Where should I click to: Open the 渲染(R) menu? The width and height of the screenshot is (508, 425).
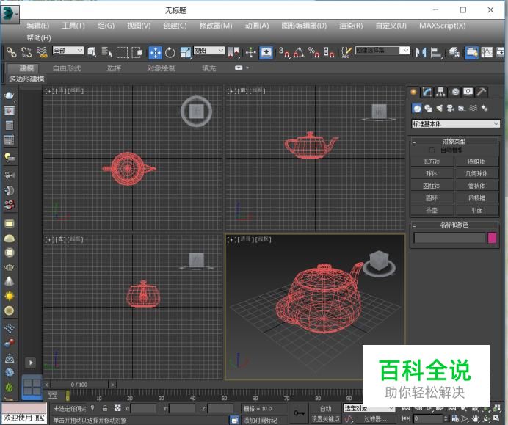pos(351,26)
